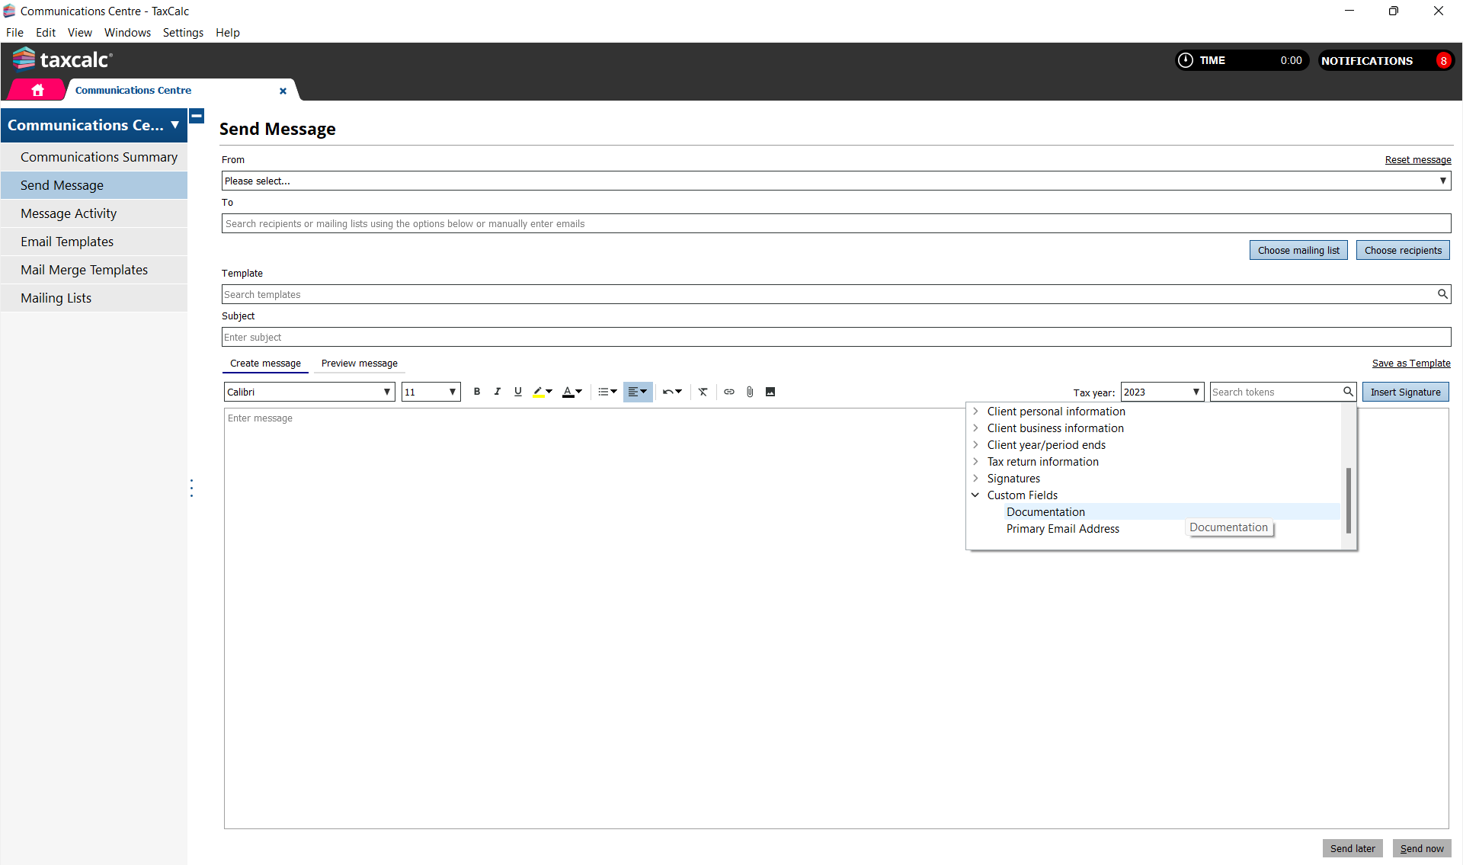Screen dimensions: 1463x865
Task: Click Choose mailing list button
Action: (1298, 250)
